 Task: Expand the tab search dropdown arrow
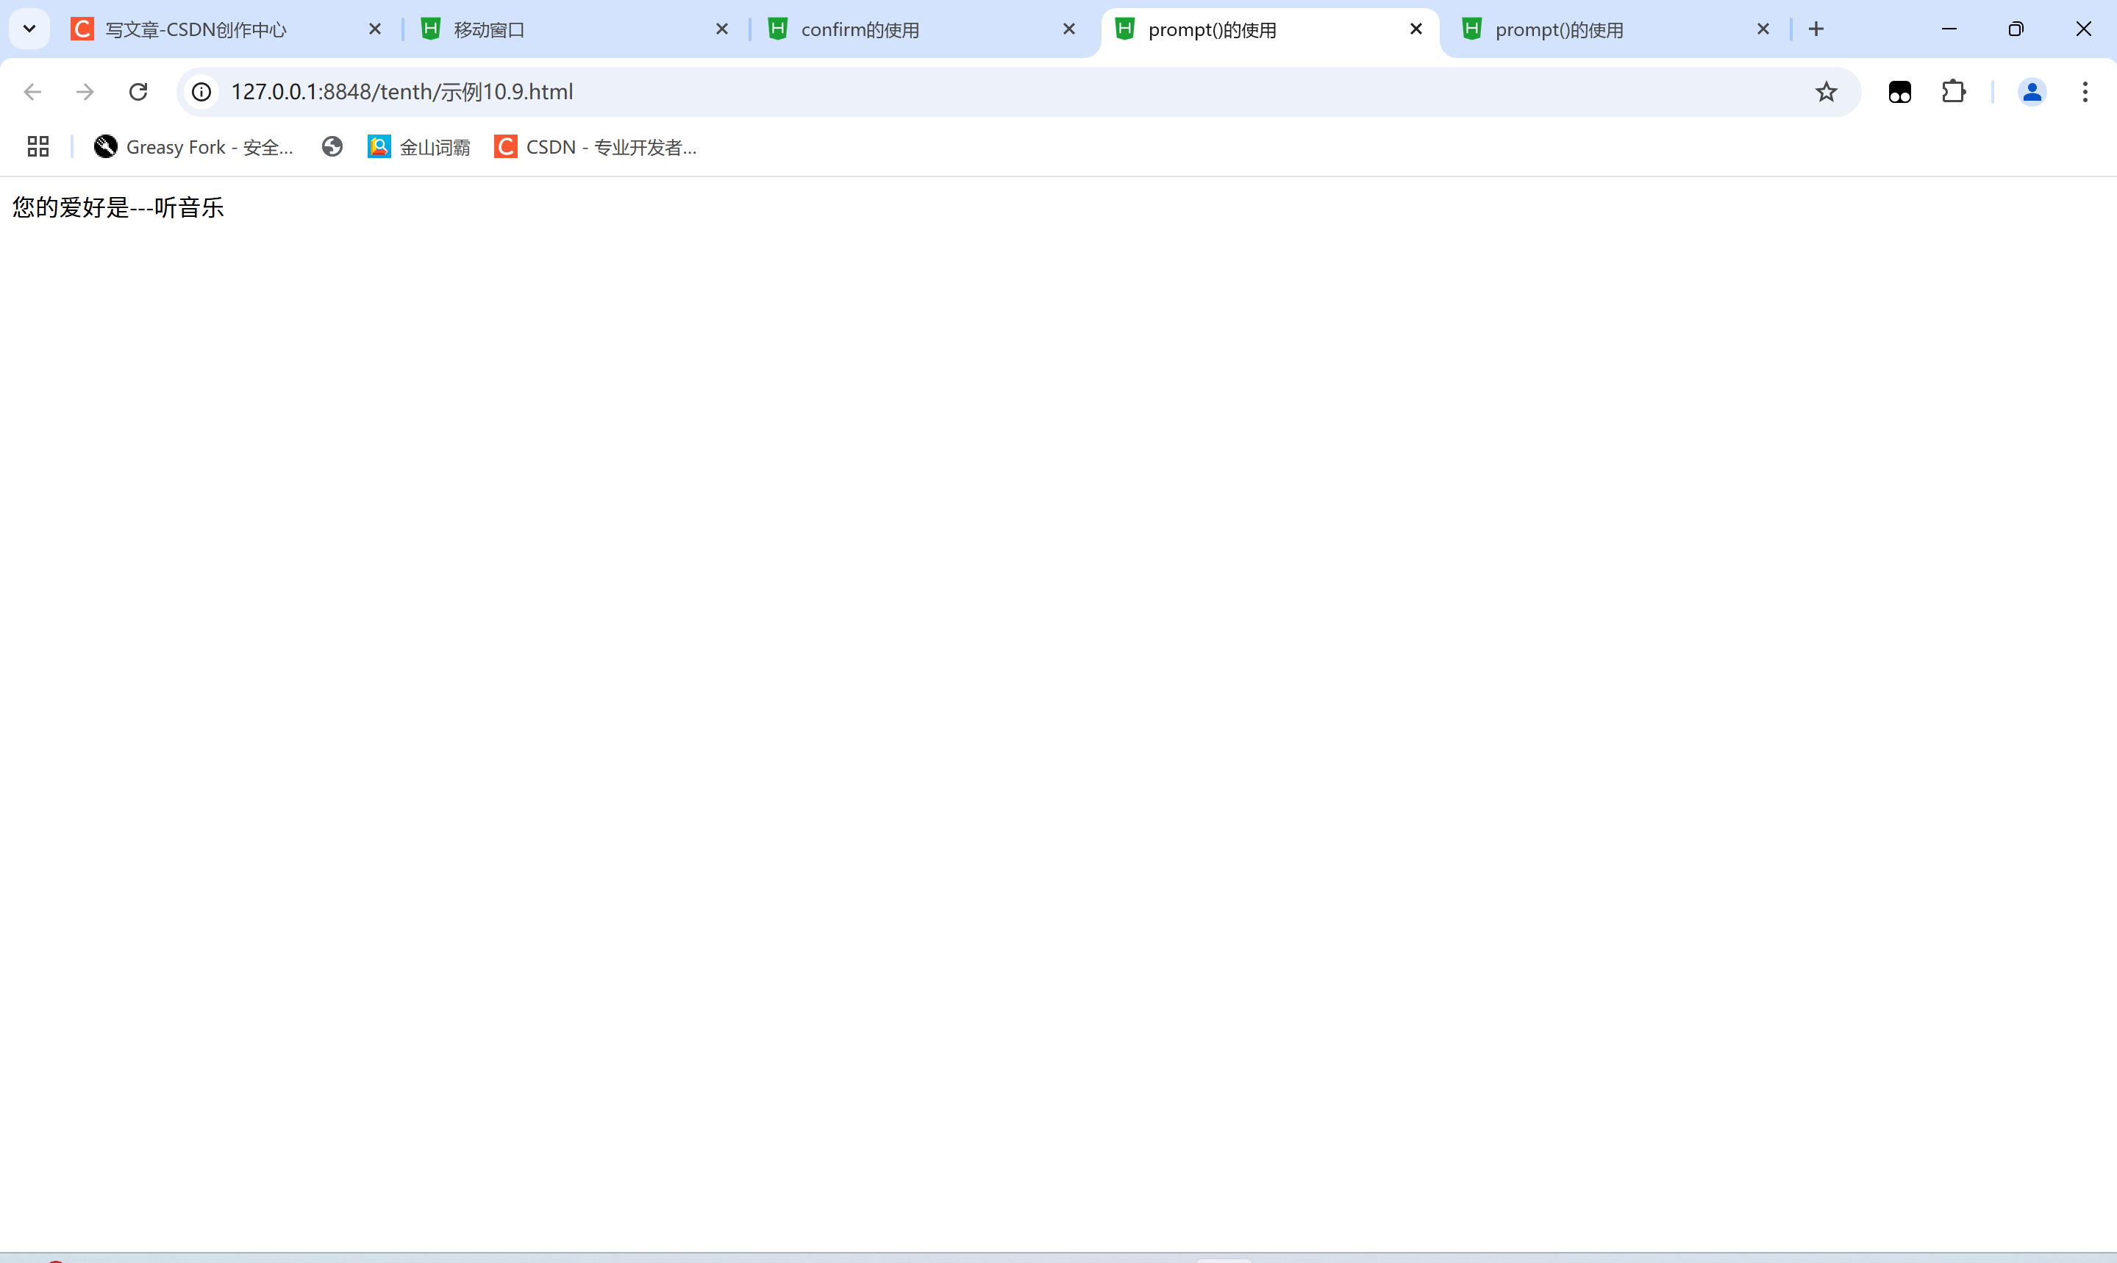tap(29, 29)
